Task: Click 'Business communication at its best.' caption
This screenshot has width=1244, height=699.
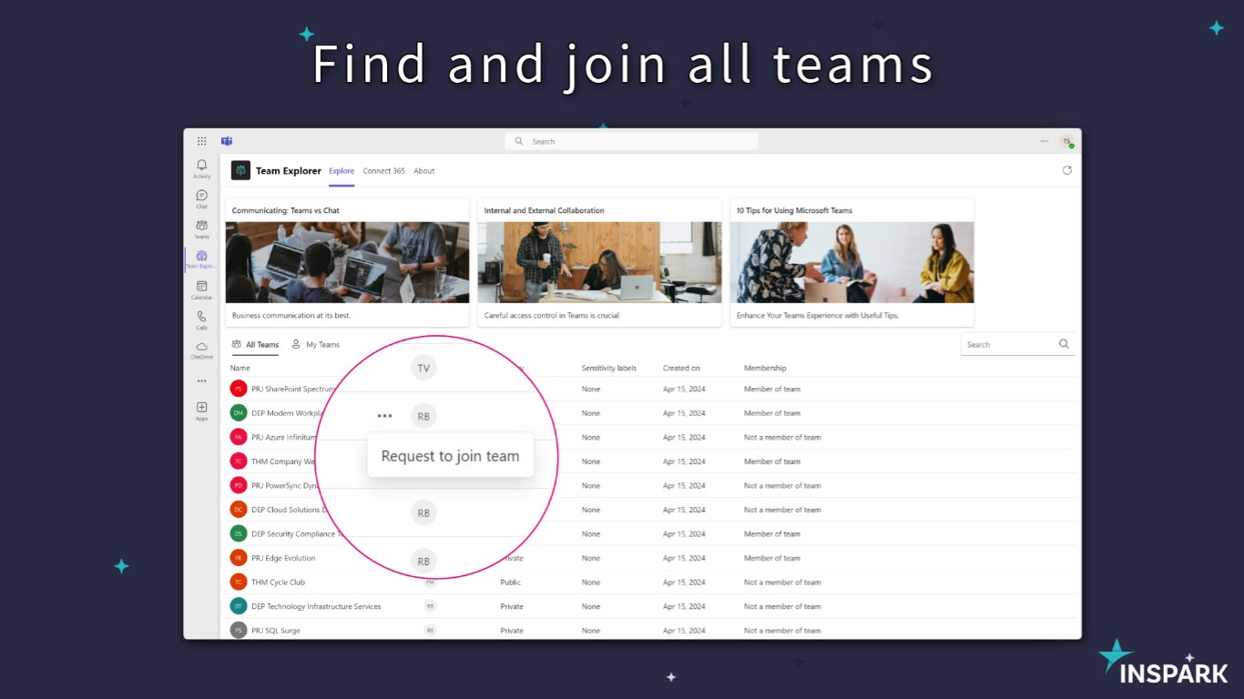Action: pyautogui.click(x=291, y=315)
